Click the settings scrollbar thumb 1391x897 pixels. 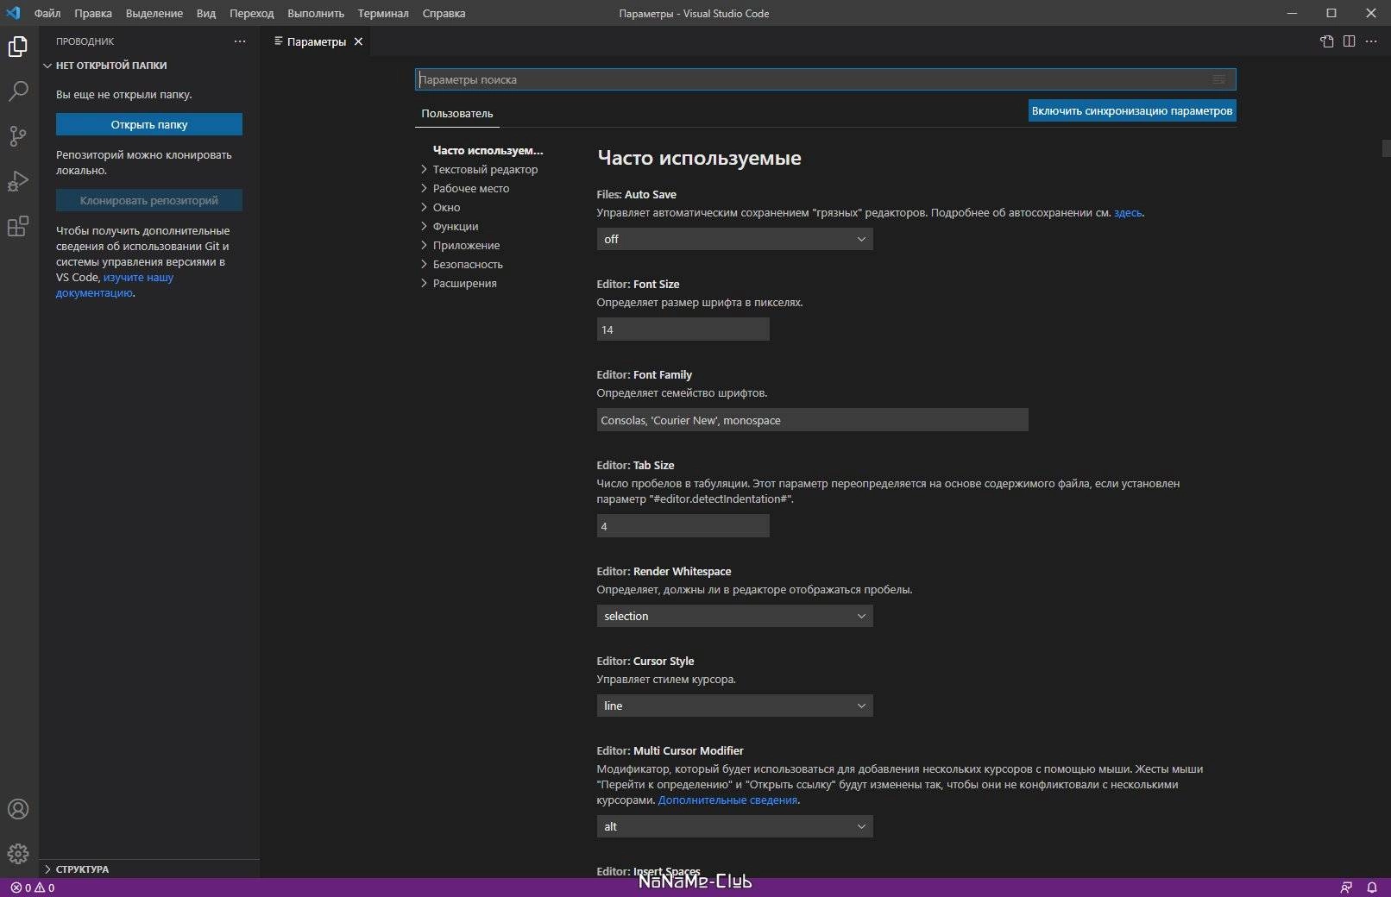tap(1386, 148)
